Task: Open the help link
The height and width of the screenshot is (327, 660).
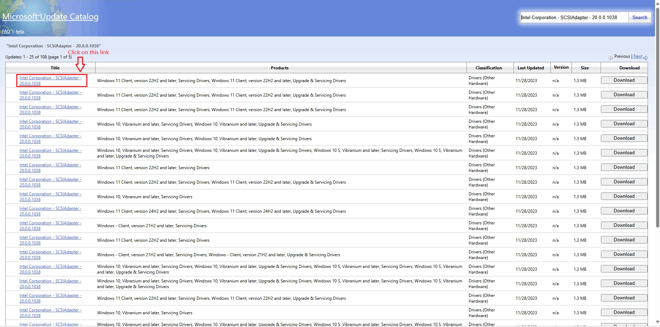Action: point(20,31)
